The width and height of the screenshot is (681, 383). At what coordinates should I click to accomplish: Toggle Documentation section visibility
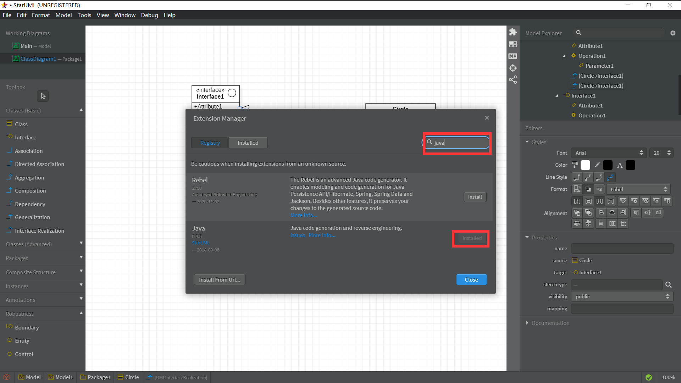527,323
